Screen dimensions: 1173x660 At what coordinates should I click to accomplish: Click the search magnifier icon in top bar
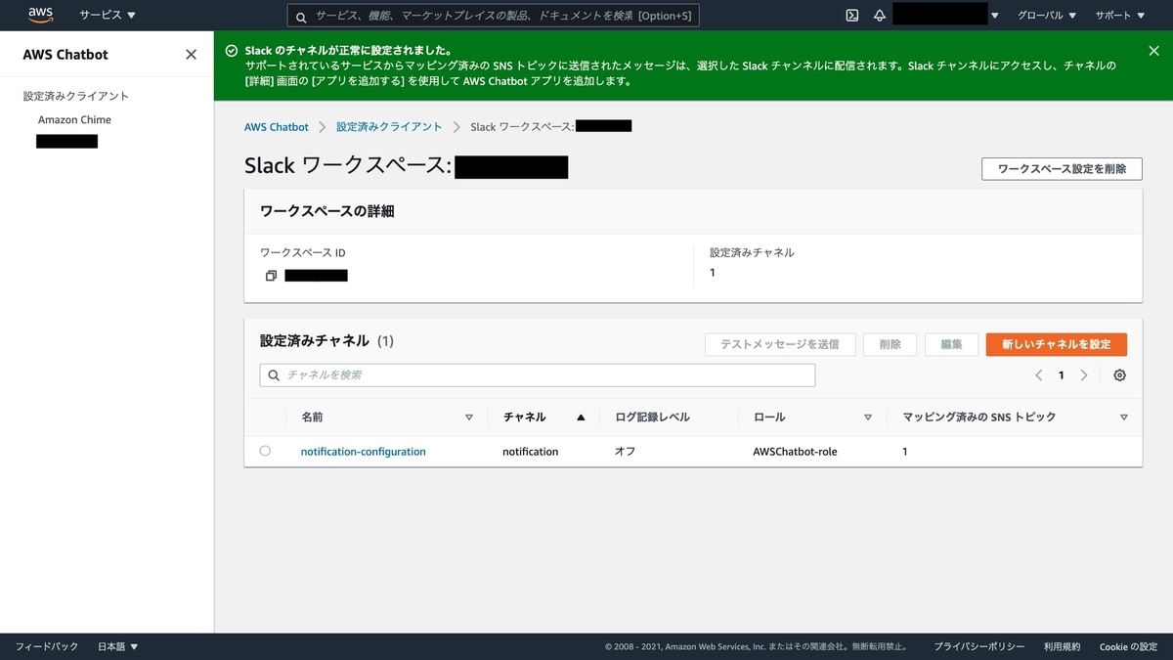301,17
